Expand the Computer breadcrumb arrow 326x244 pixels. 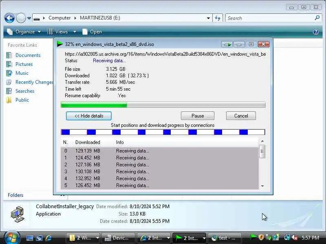pyautogui.click(x=75, y=18)
